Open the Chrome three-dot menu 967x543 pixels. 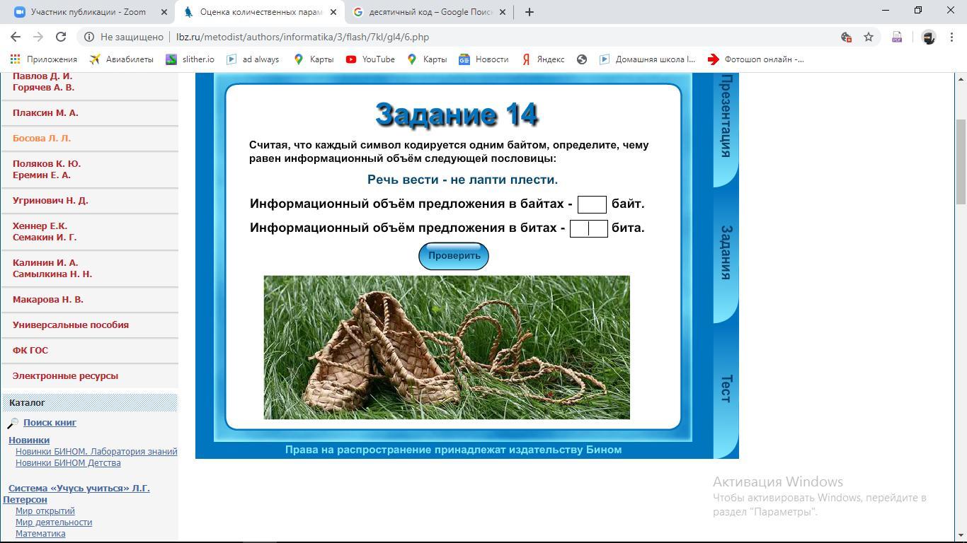pyautogui.click(x=951, y=37)
